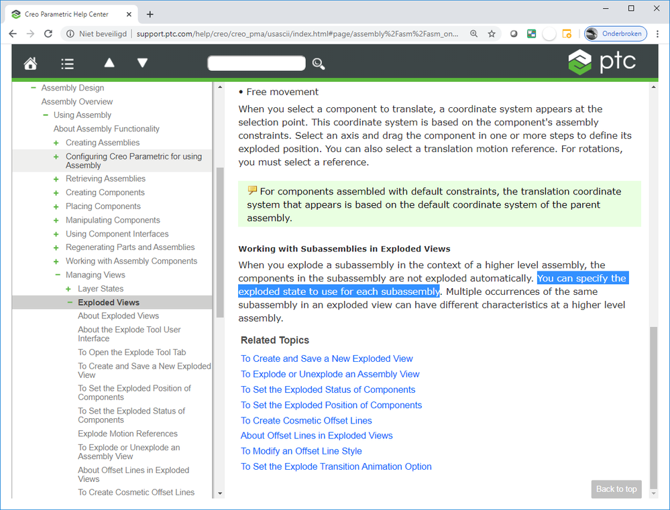Reload the page in browser

coord(48,34)
